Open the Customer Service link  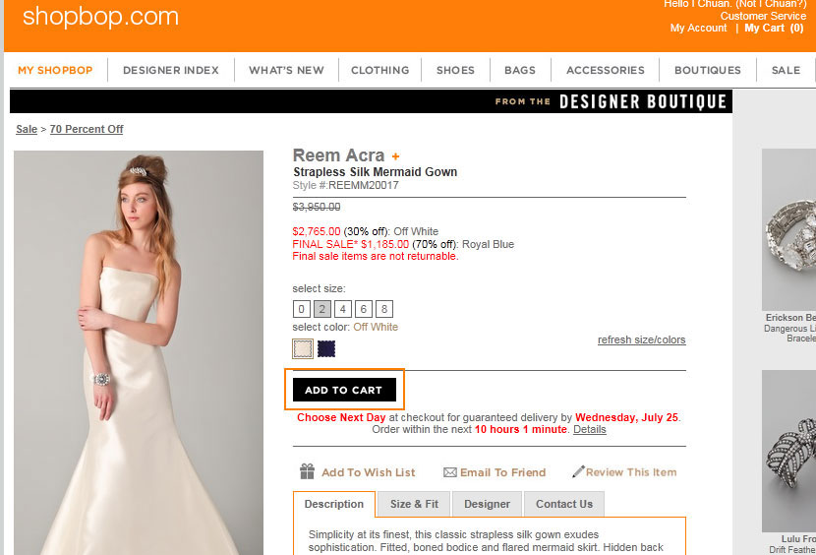point(763,16)
